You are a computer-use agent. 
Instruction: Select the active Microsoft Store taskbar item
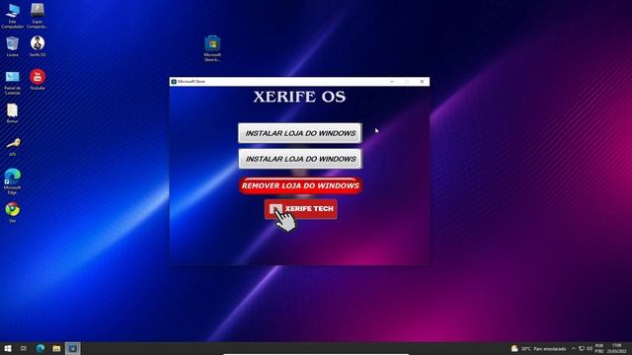[73, 348]
